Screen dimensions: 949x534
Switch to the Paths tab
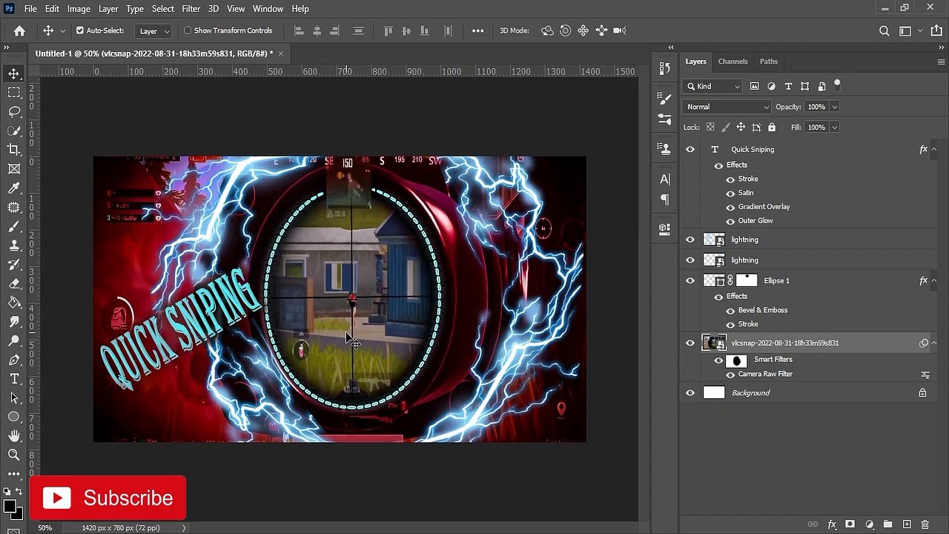coord(769,62)
